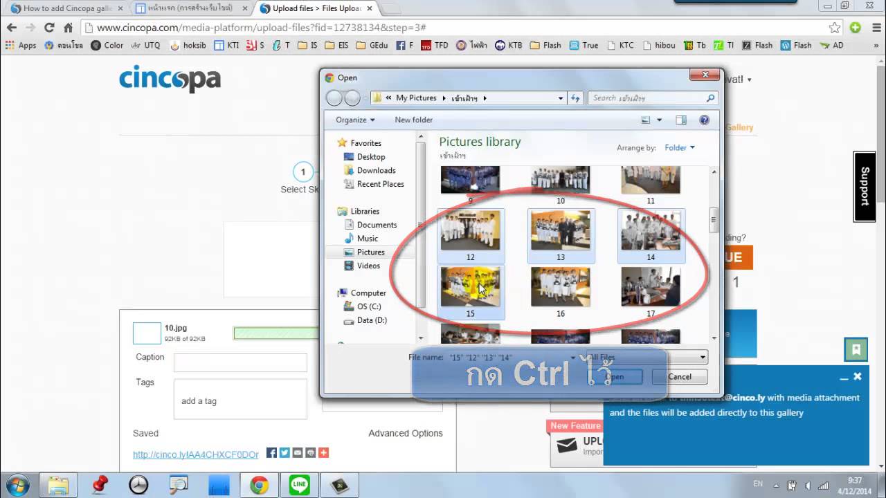Open the Videos library
The width and height of the screenshot is (886, 498).
coord(368,266)
